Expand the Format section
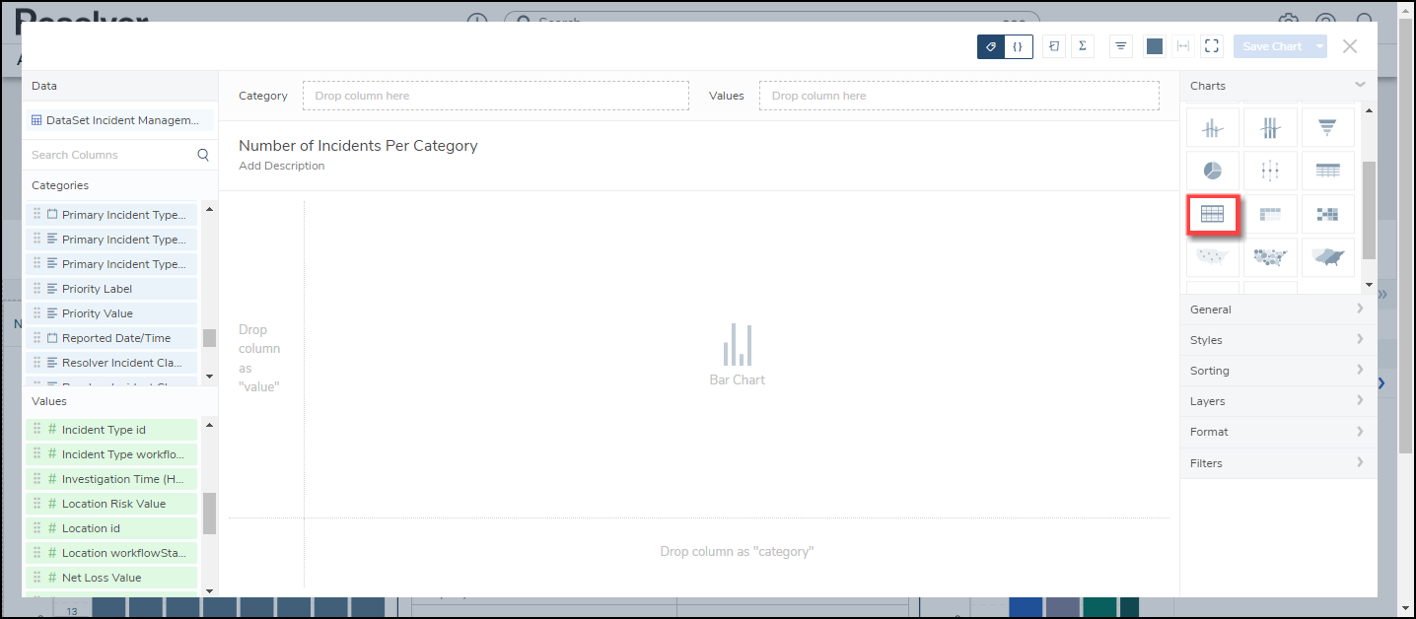Image resolution: width=1416 pixels, height=619 pixels. [x=1278, y=432]
